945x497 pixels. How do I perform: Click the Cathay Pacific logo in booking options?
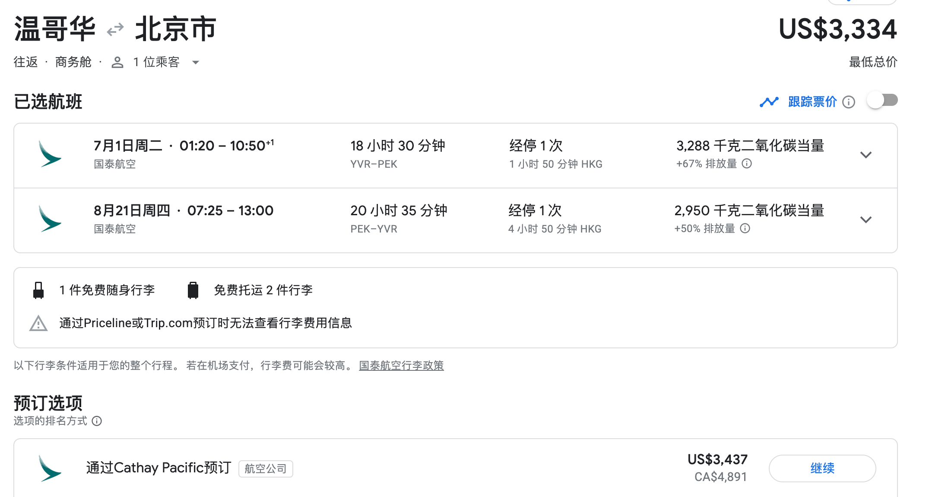pyautogui.click(x=50, y=468)
